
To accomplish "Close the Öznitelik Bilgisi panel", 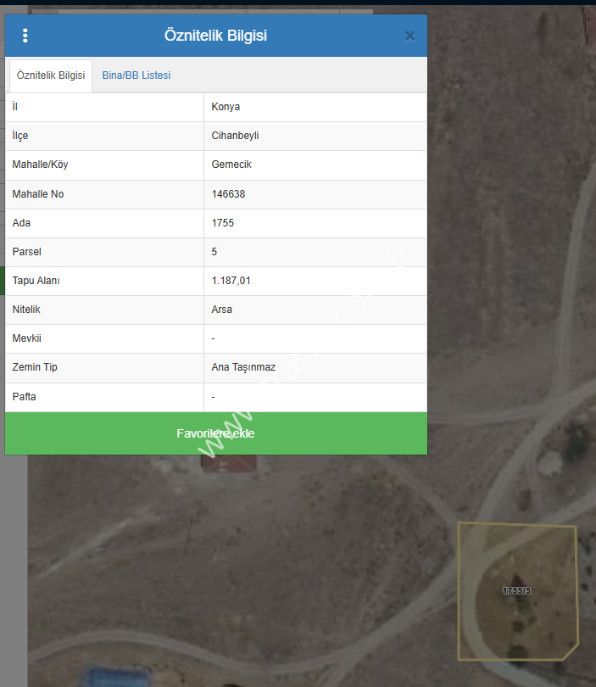I will 409,36.
